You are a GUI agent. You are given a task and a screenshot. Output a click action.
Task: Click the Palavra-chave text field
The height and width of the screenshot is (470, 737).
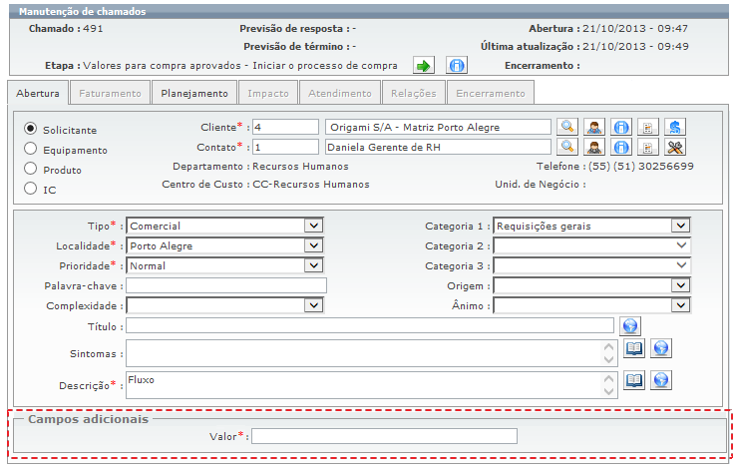(x=226, y=286)
